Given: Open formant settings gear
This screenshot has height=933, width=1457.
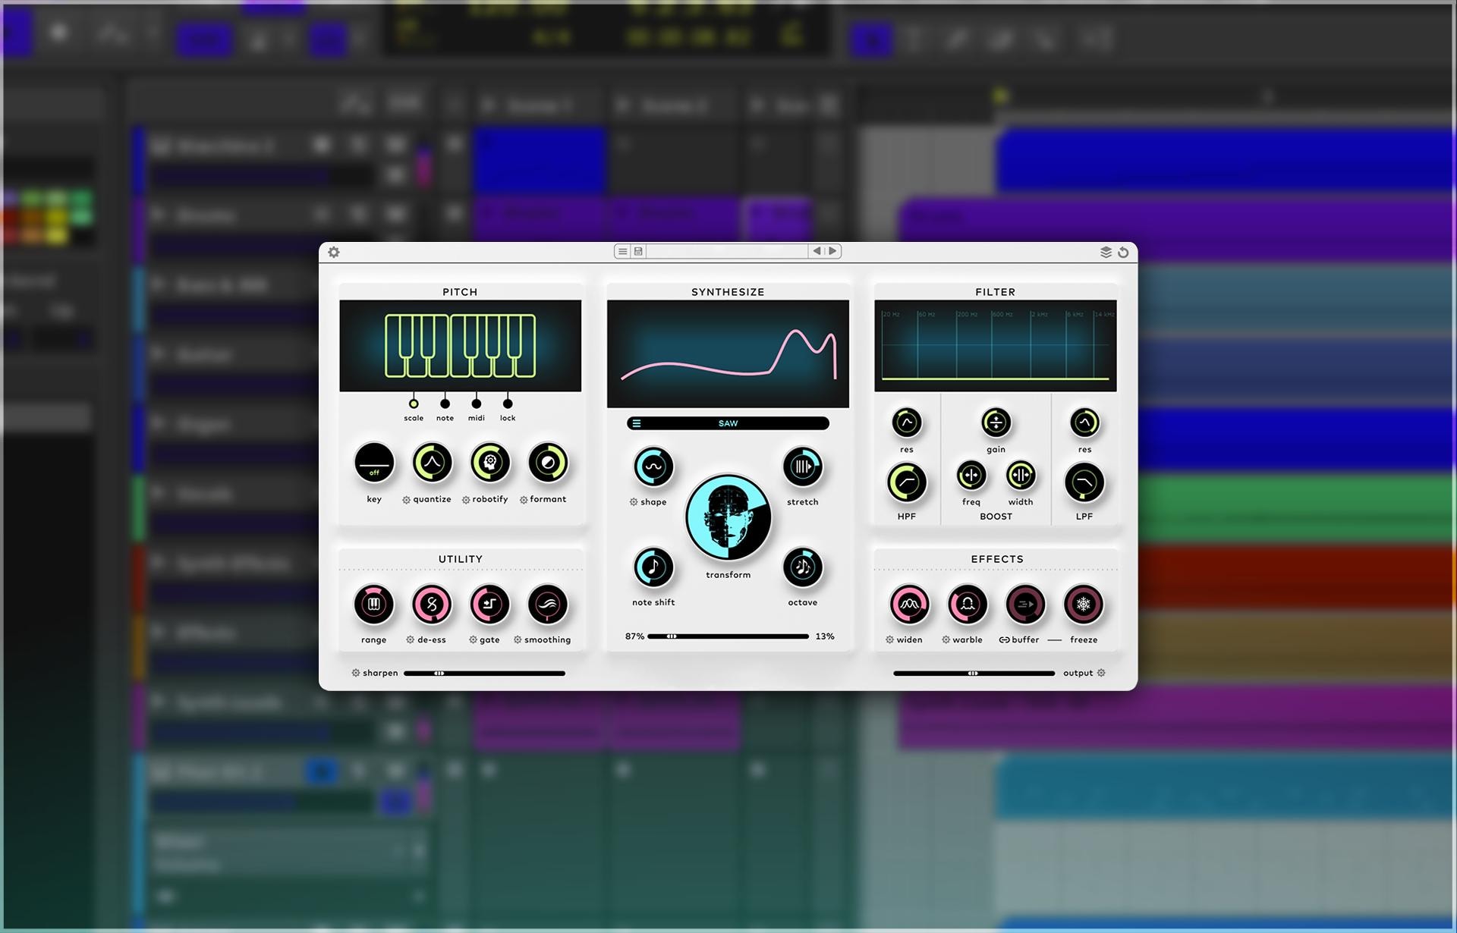Looking at the screenshot, I should pos(524,500).
